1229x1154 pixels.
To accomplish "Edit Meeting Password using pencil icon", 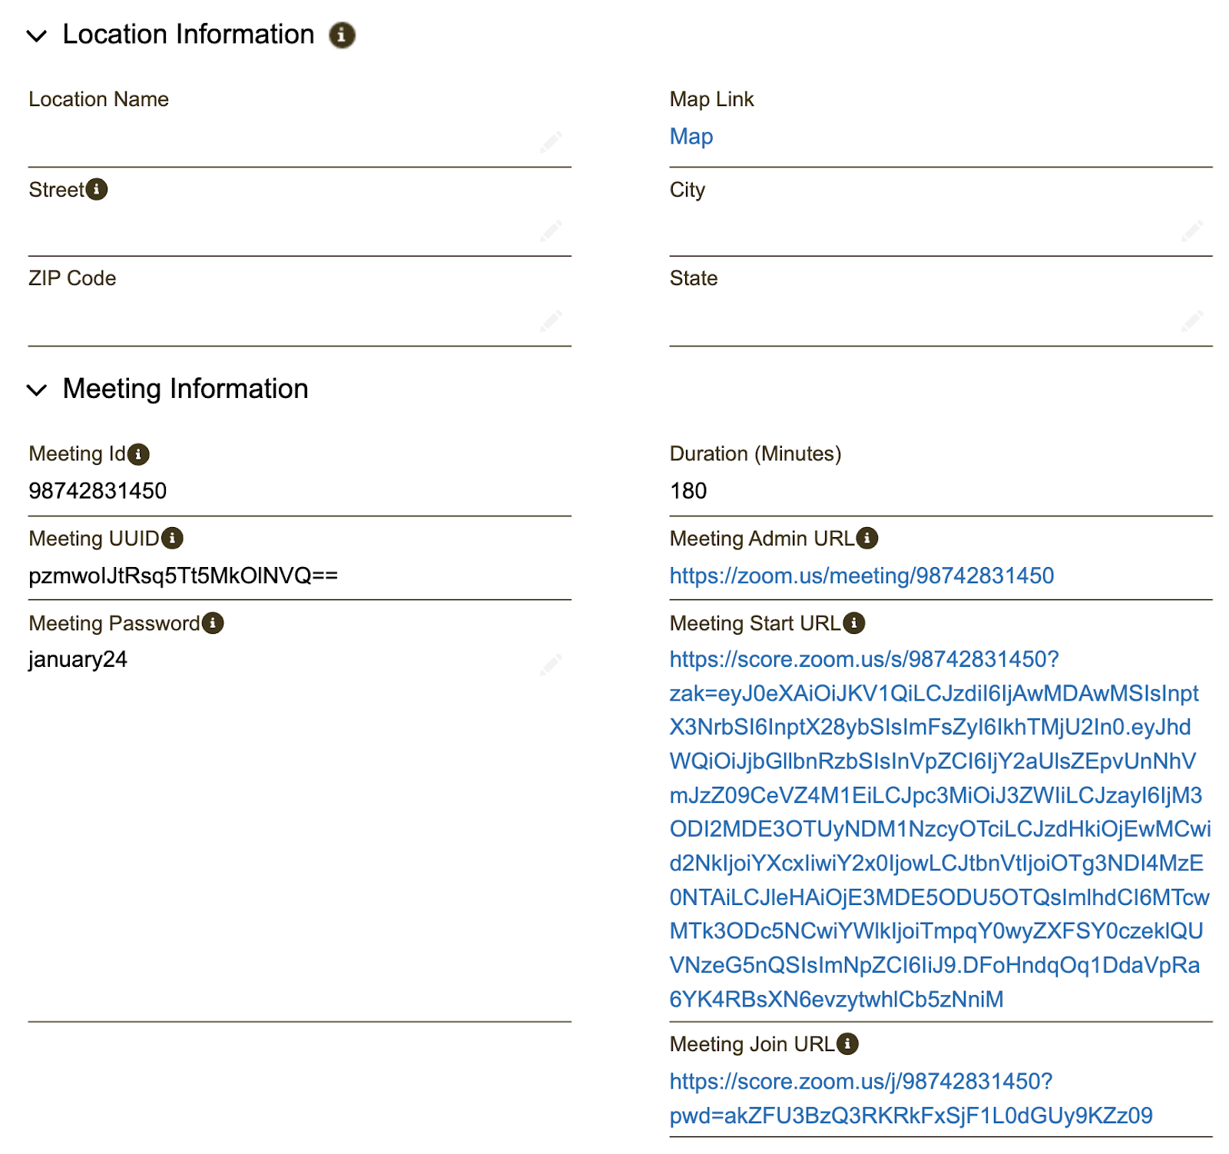I will [551, 664].
